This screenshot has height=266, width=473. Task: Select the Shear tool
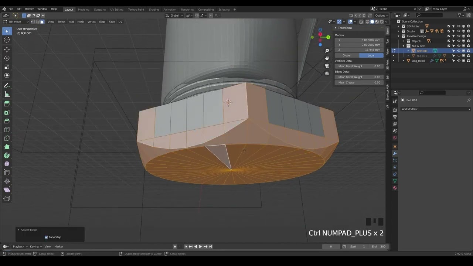[7, 190]
